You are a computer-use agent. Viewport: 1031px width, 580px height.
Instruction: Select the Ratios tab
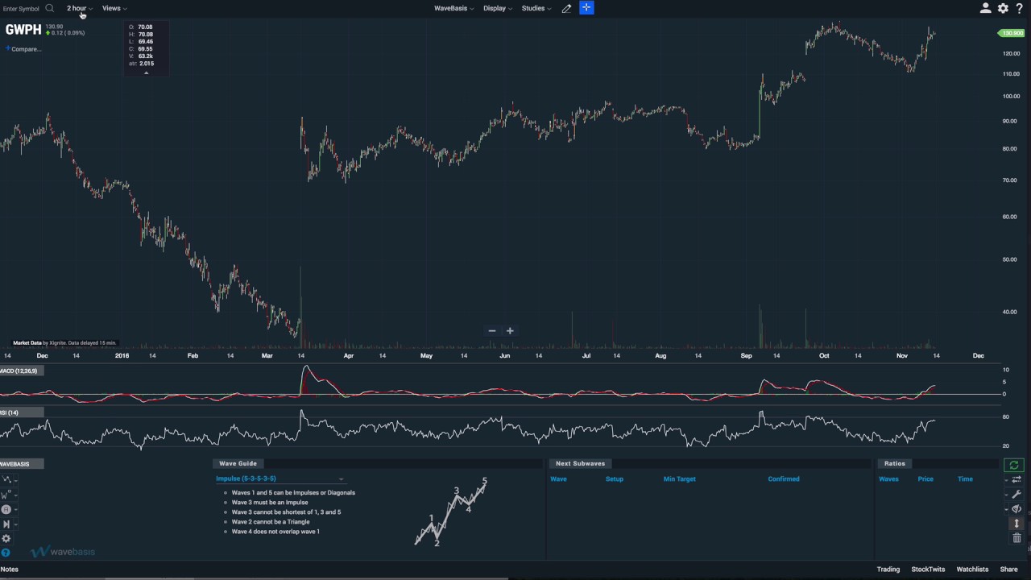pos(894,463)
